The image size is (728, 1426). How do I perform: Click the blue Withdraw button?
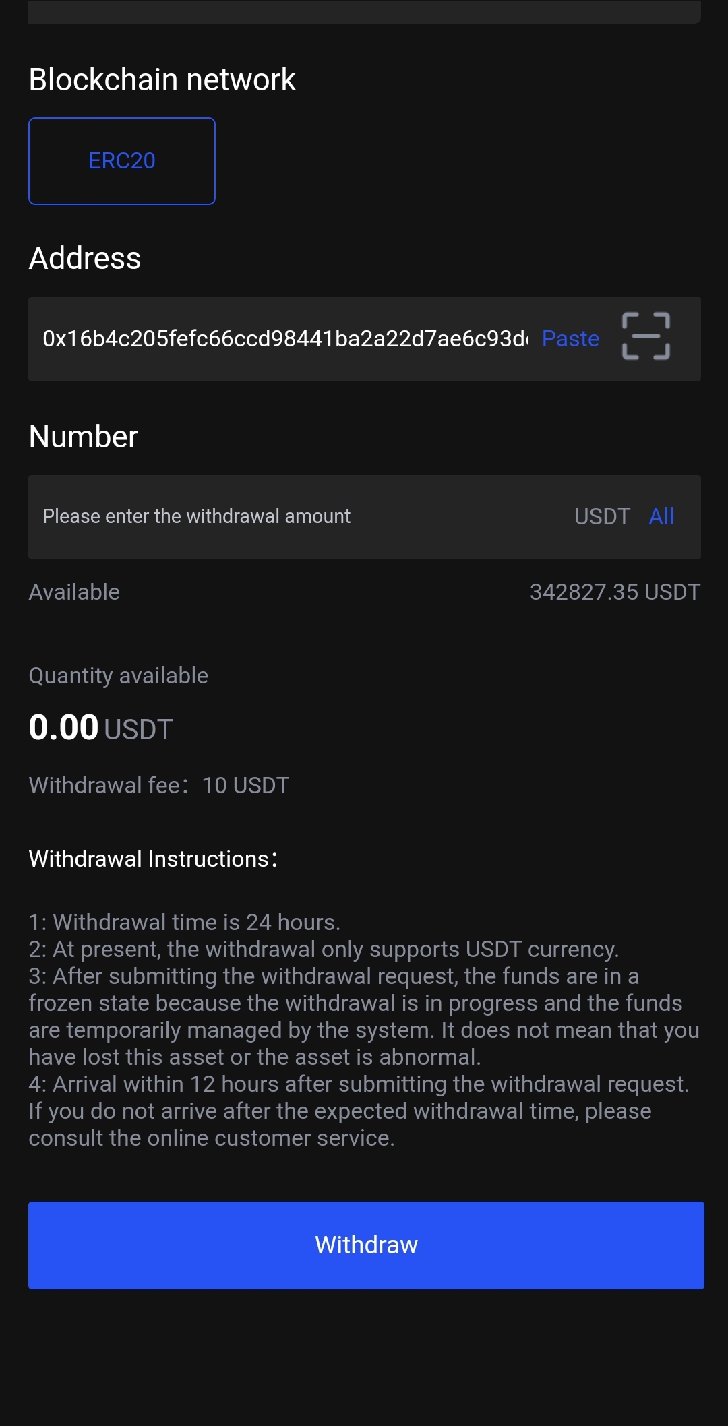366,1245
